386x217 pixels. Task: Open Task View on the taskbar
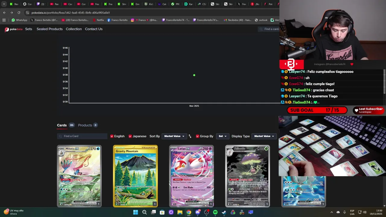(x=153, y=212)
